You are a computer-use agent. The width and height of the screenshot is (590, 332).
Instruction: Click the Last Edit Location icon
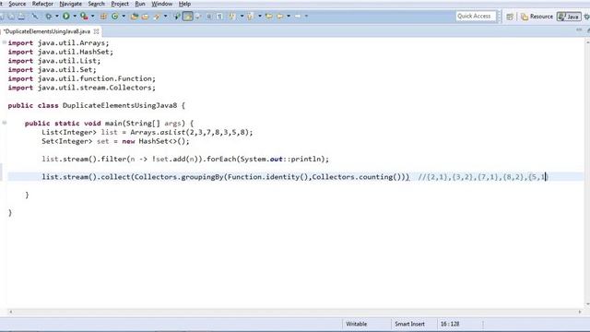point(268,17)
